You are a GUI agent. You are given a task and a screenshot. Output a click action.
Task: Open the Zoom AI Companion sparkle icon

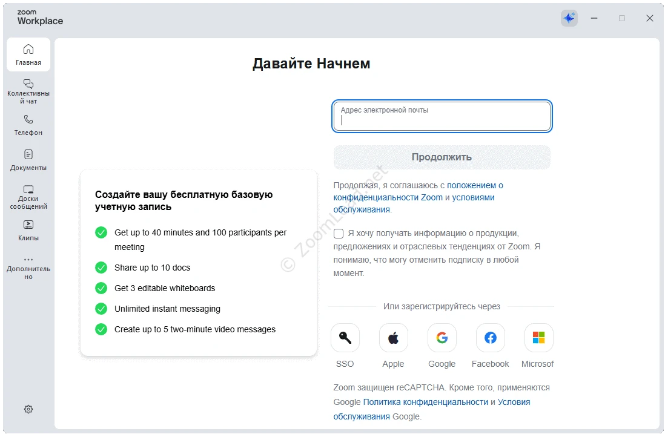click(x=569, y=18)
